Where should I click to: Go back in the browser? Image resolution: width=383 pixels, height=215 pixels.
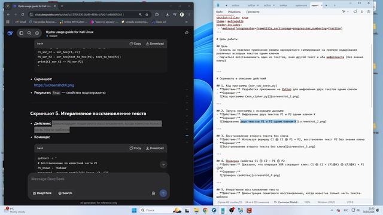tap(8, 14)
